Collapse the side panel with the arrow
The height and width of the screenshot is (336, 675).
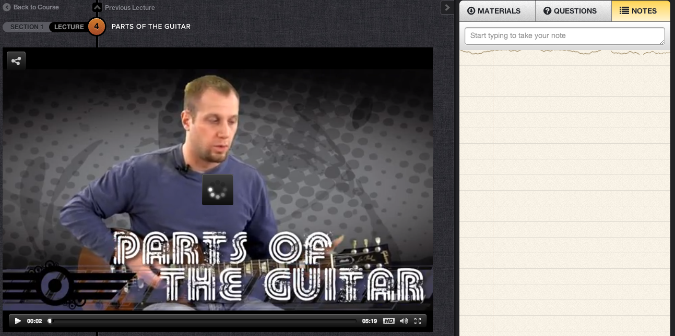point(447,8)
